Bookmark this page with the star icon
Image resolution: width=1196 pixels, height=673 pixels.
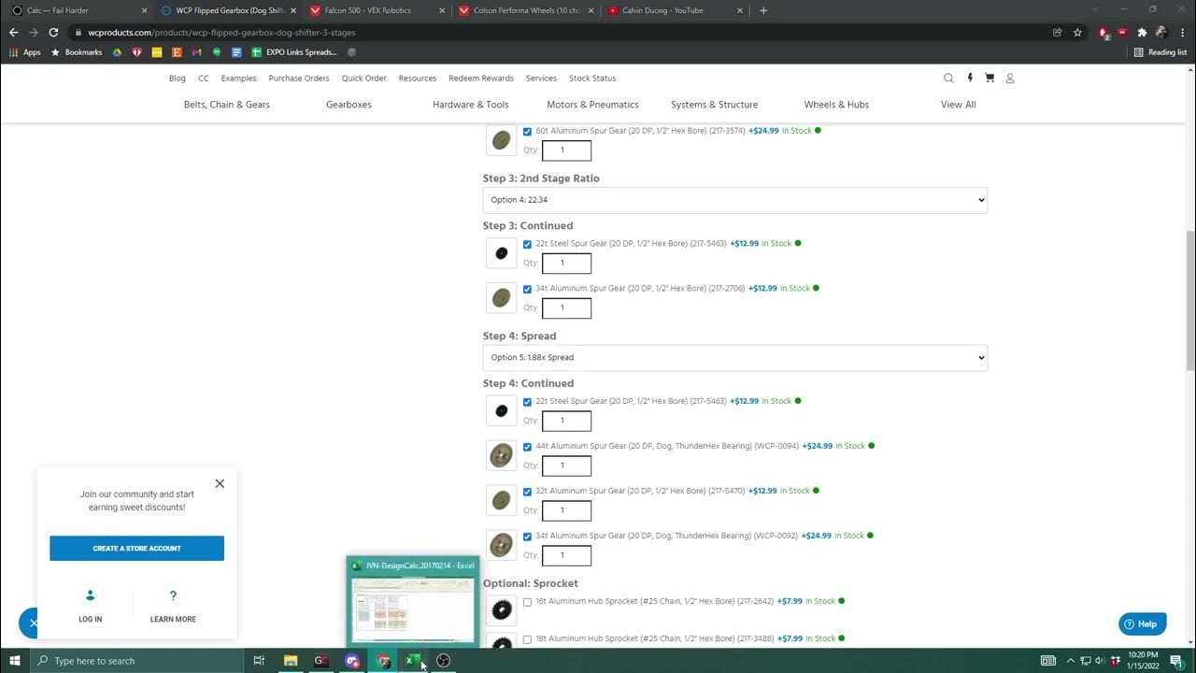tap(1077, 32)
